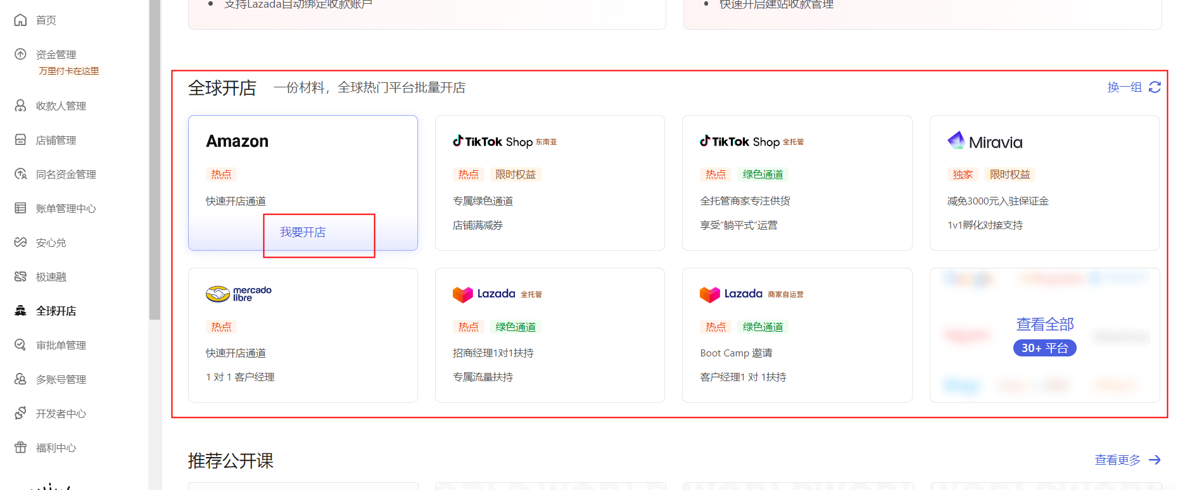Open 极速融 menu item

point(51,277)
